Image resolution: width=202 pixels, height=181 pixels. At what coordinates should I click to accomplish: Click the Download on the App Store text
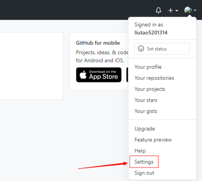(103, 75)
